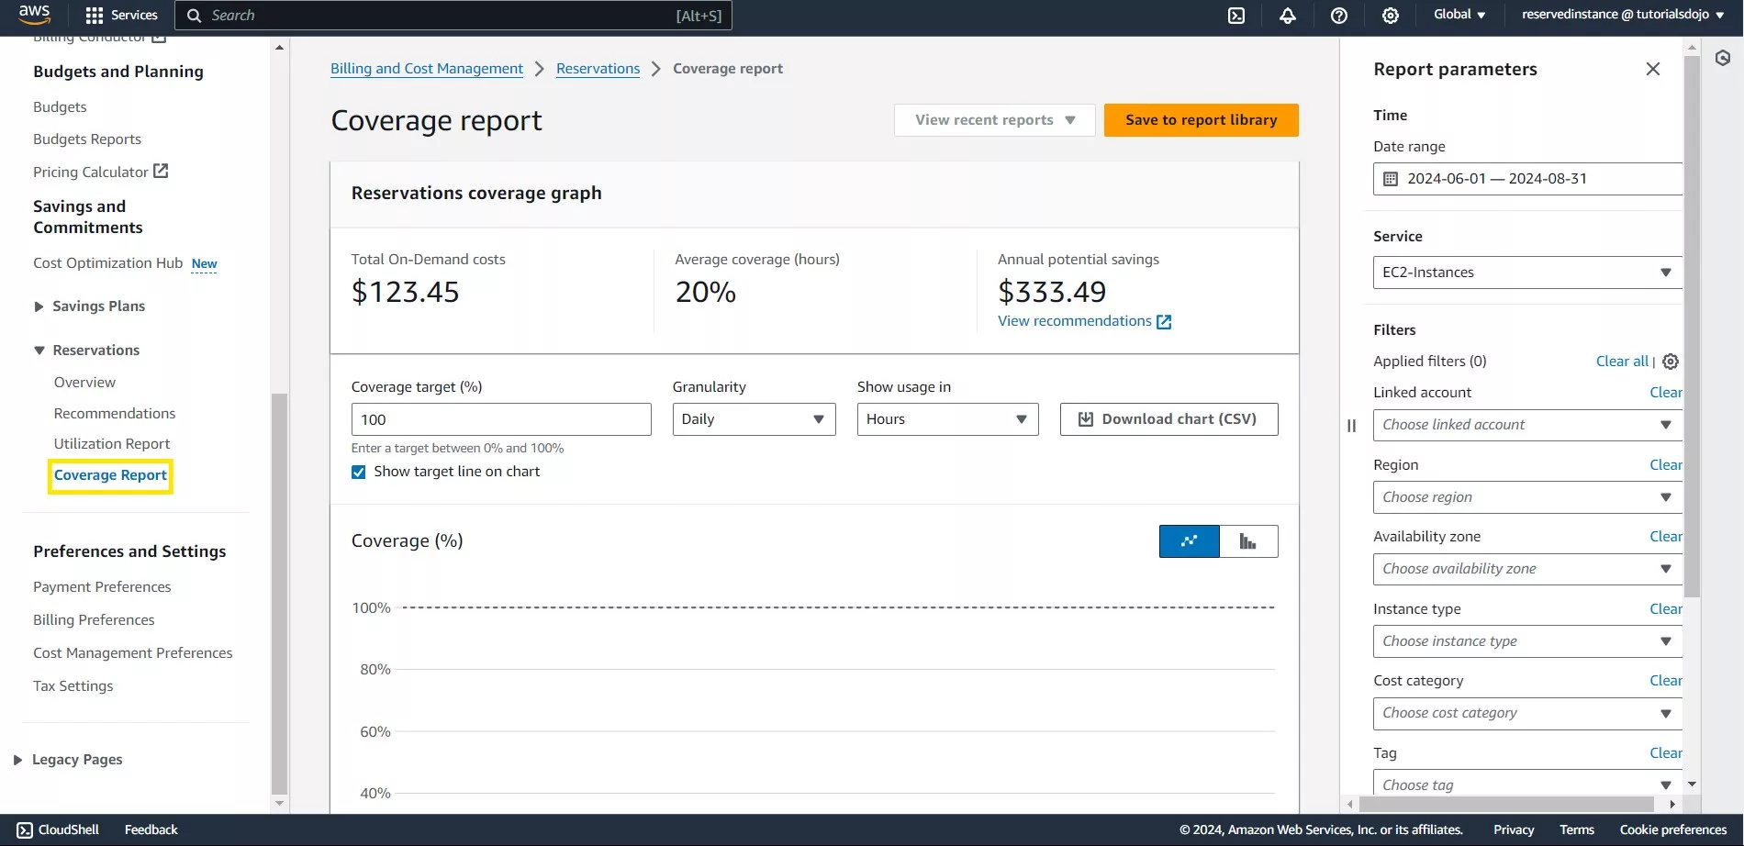Switch to line chart view

(1189, 541)
